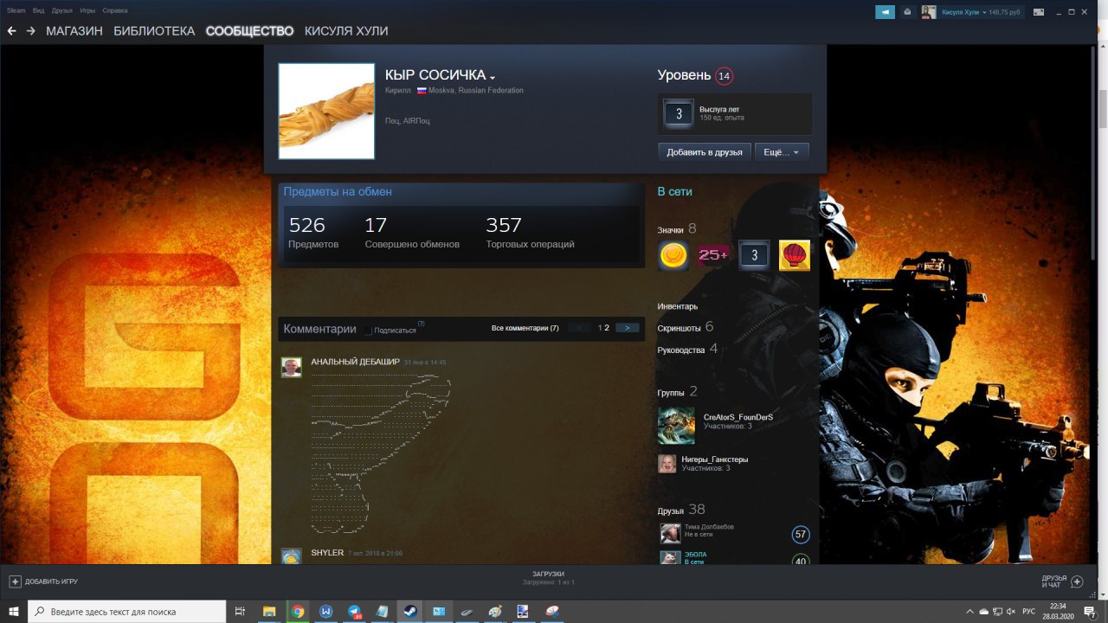Screen dimensions: 1108x623
Task: Open ЭБОЛА friend avatar
Action: 670,558
